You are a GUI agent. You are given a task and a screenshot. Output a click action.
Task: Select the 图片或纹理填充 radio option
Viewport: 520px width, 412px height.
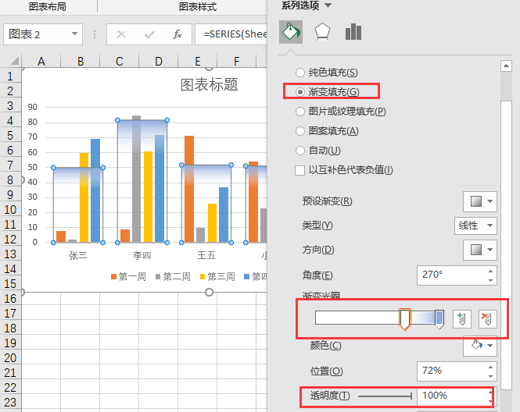tap(301, 112)
